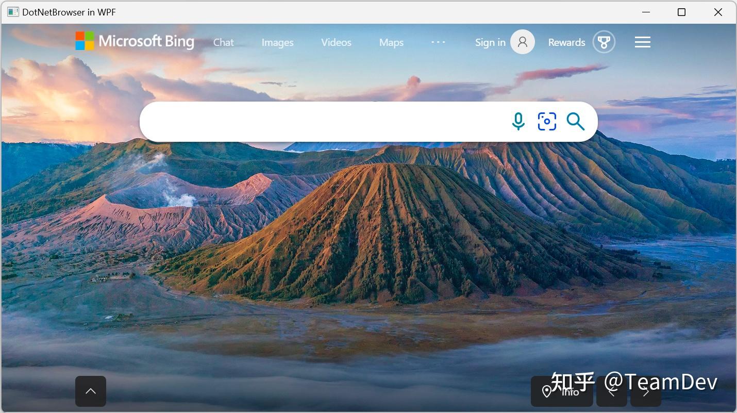737x413 pixels.
Task: Go to Videos search
Action: (x=336, y=43)
